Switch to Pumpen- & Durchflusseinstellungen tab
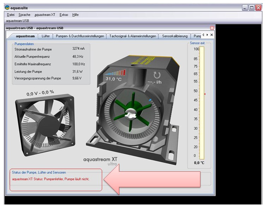Screen dimensions: 265x208 (80, 36)
